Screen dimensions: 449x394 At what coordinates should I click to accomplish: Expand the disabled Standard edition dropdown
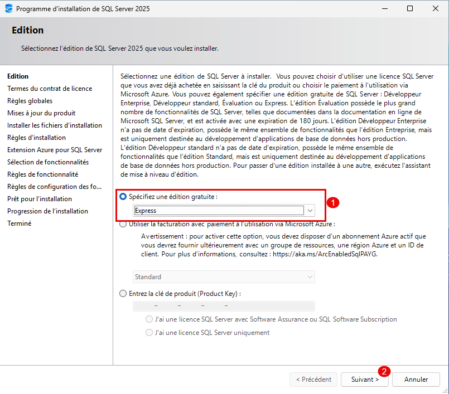(224, 276)
